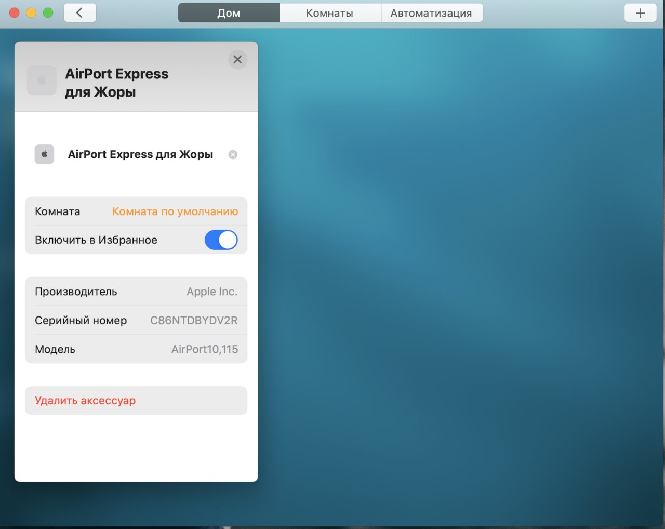Image resolution: width=665 pixels, height=529 pixels.
Task: Edit the AirPort Express для Жоры name field
Action: pos(140,154)
